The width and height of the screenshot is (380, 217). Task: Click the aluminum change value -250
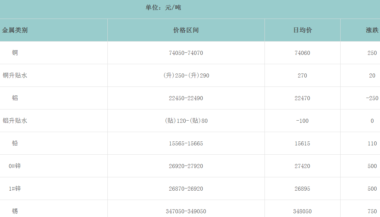tap(372, 98)
